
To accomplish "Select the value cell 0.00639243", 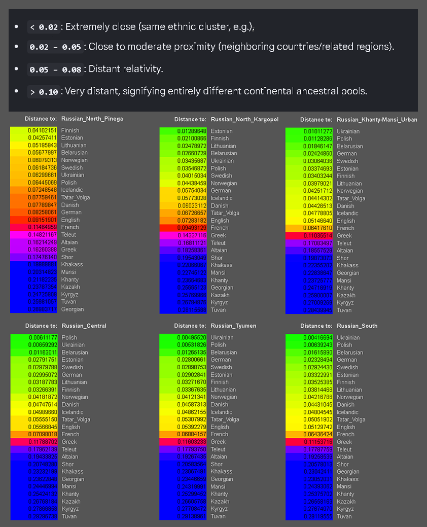I will click(x=309, y=345).
